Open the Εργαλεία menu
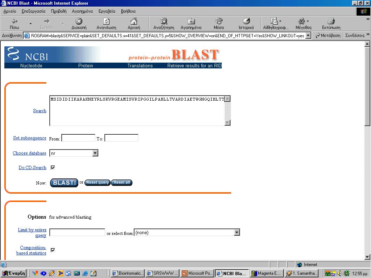The height and width of the screenshot is (278, 371). pos(107,11)
